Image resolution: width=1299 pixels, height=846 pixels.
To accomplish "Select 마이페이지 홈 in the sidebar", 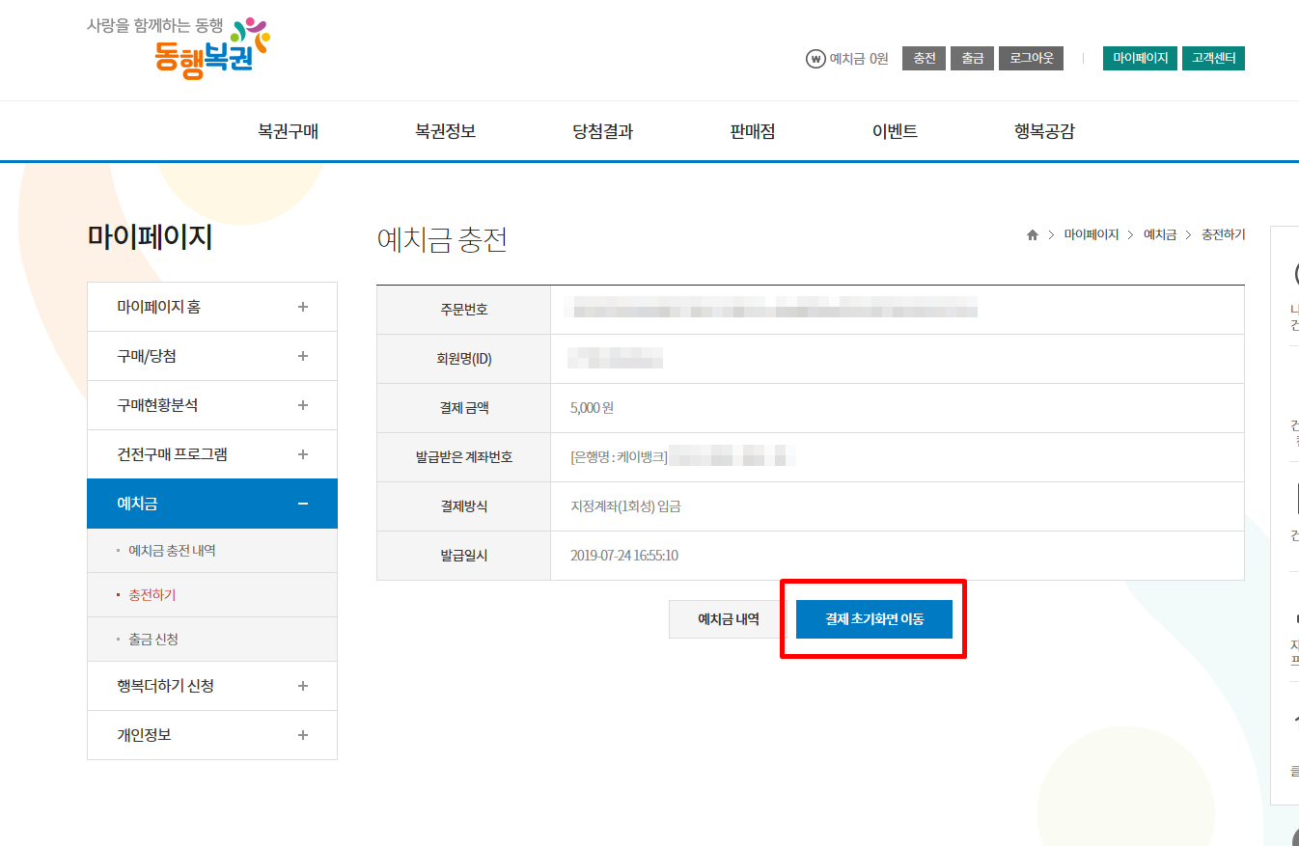I will point(212,307).
